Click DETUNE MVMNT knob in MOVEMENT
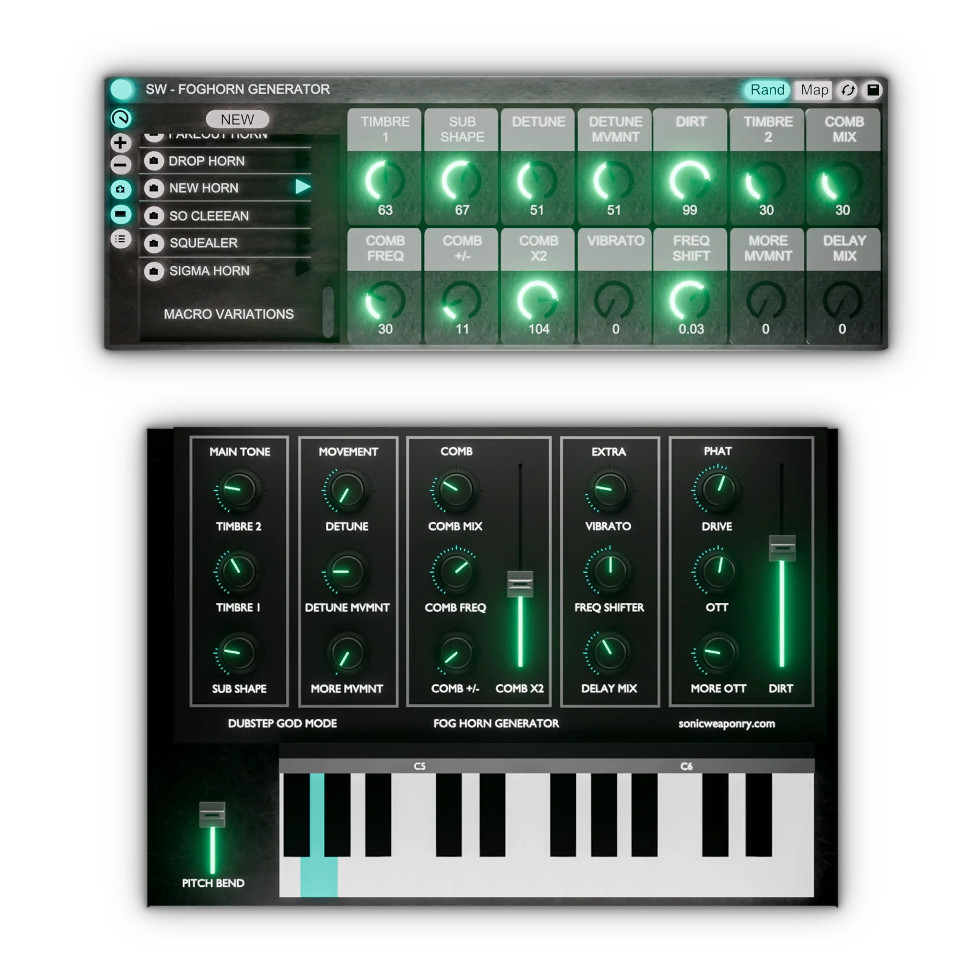Screen dimensions: 978x978 [347, 571]
